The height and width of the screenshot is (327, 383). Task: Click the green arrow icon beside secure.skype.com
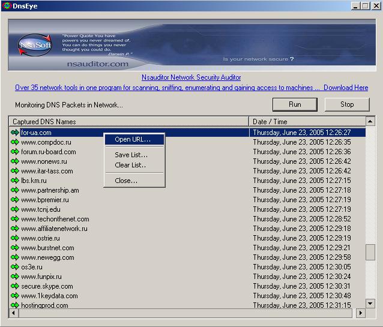coord(15,286)
